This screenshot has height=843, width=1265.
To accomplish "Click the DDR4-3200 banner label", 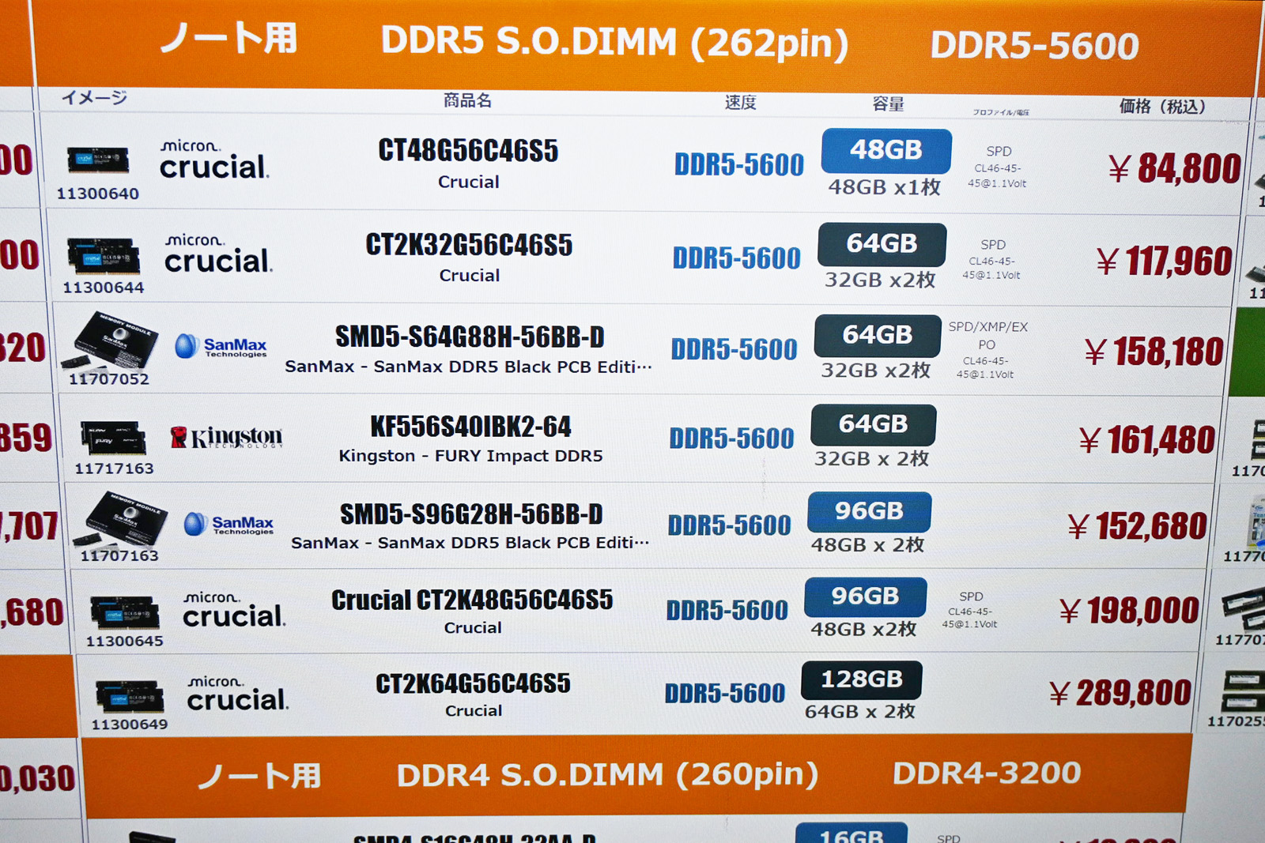I will 987,773.
